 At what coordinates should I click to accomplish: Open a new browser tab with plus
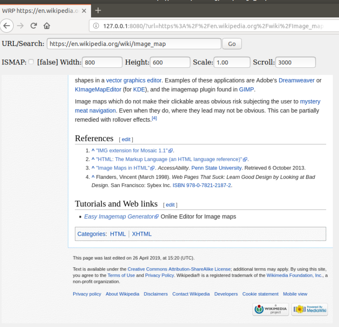98,11
